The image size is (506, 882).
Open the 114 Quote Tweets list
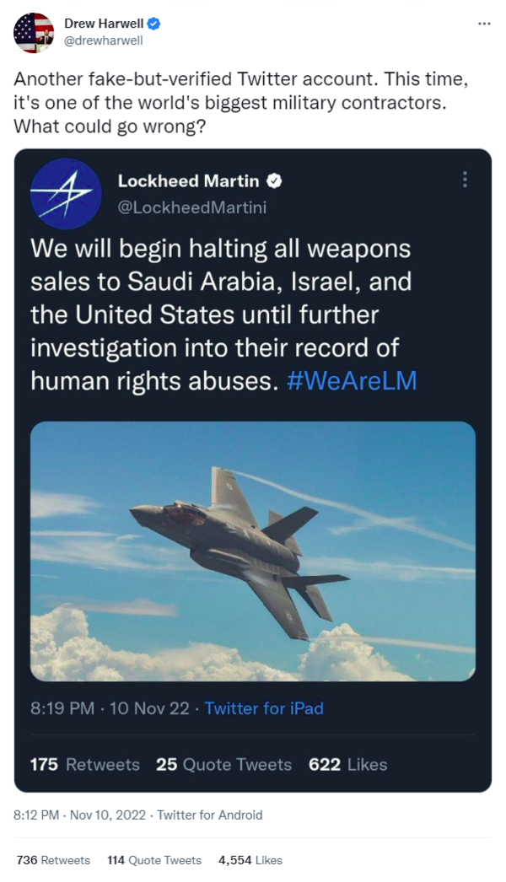(154, 860)
